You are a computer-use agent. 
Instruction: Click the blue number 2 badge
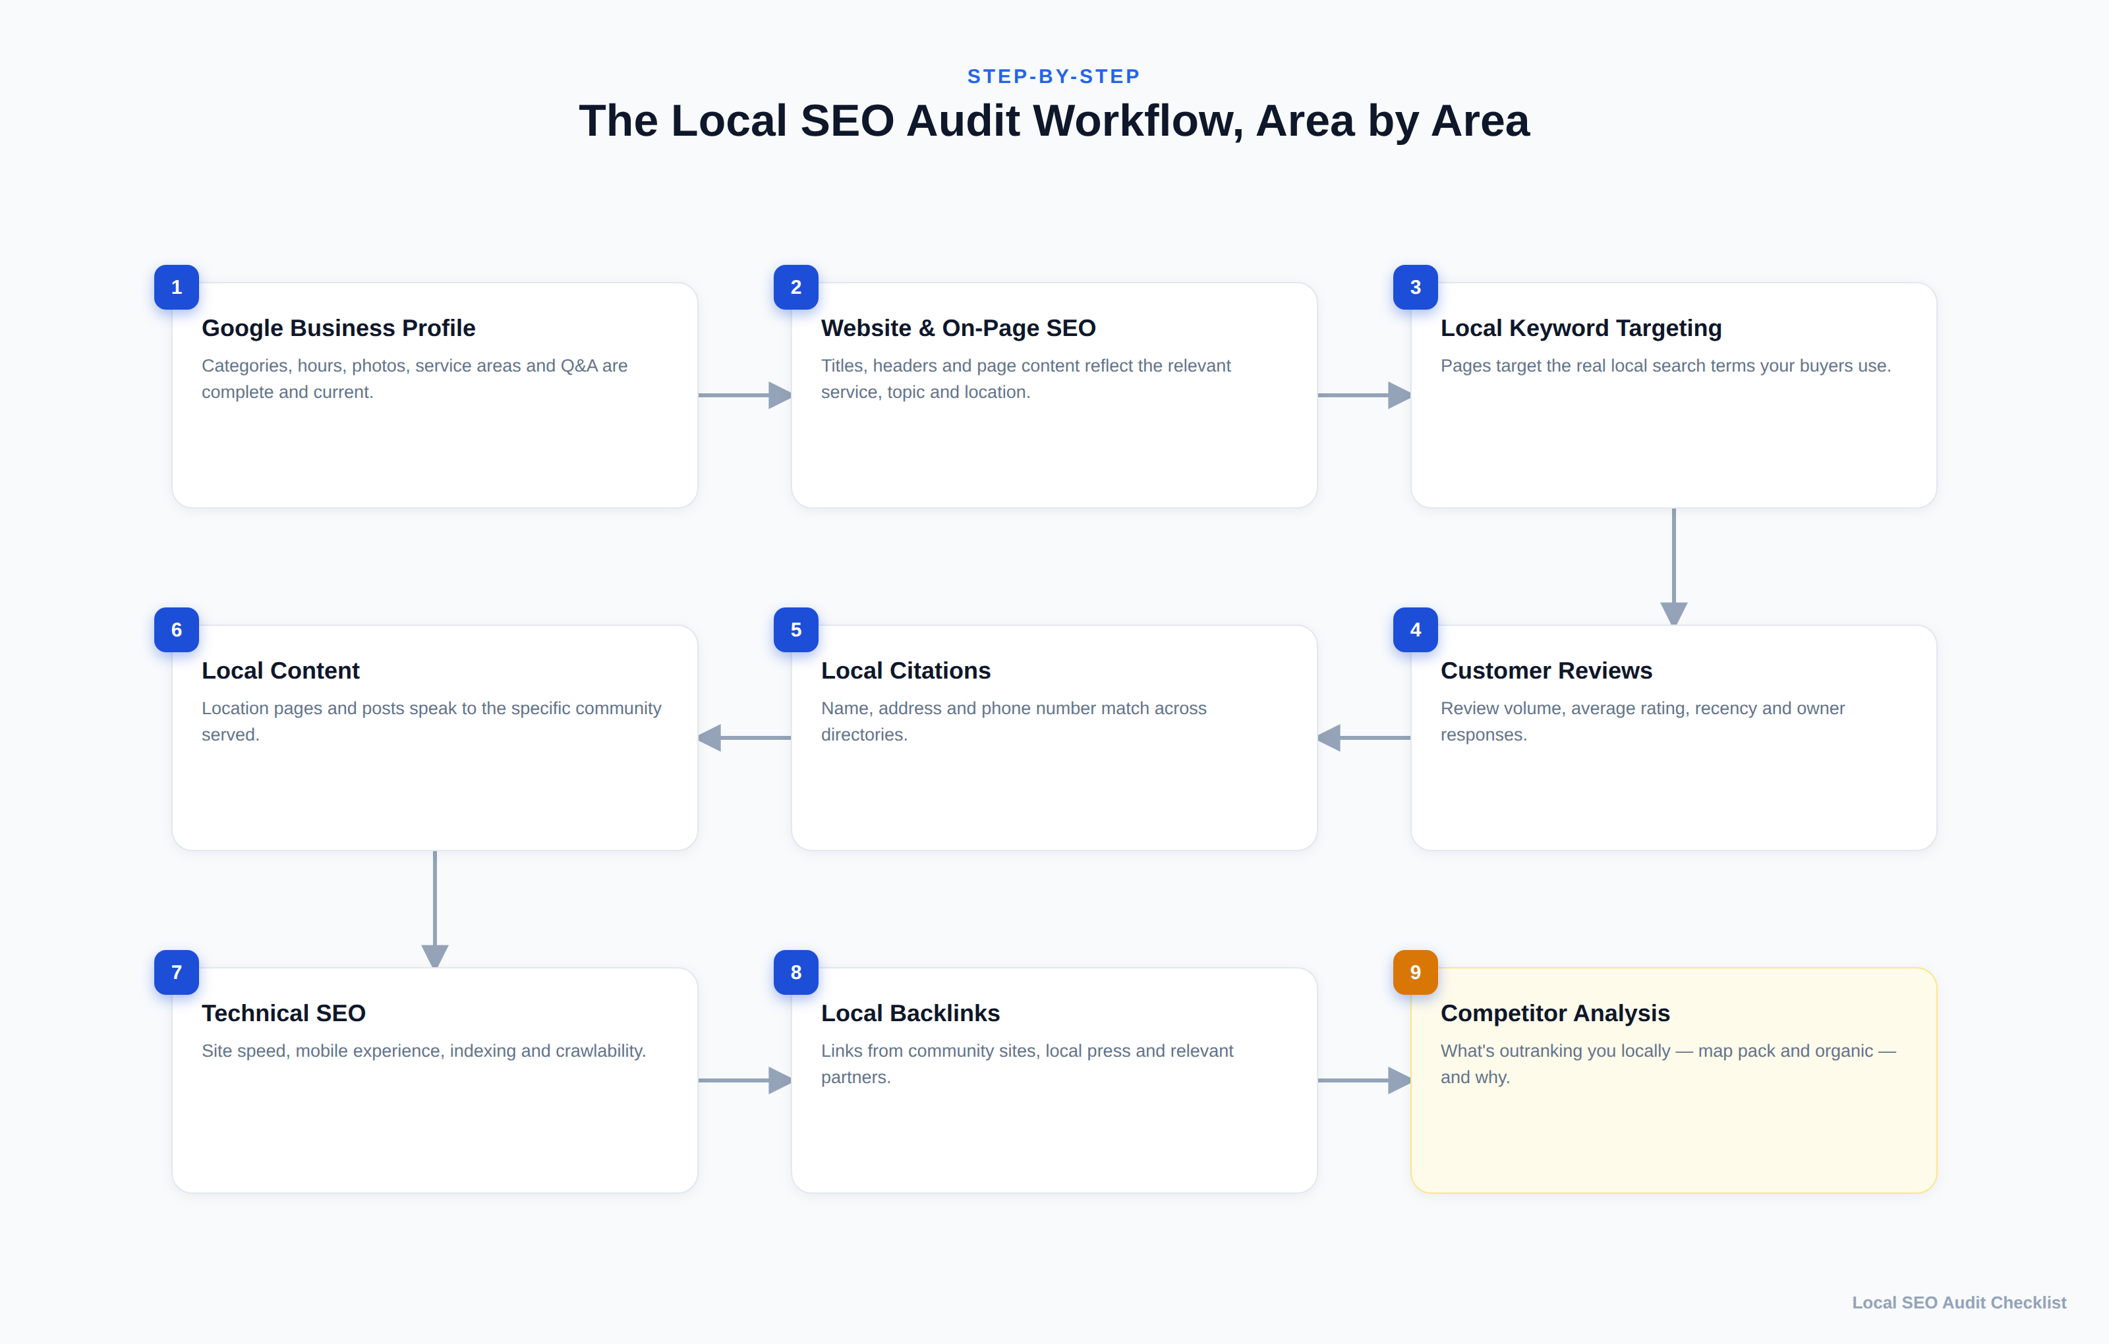tap(795, 287)
